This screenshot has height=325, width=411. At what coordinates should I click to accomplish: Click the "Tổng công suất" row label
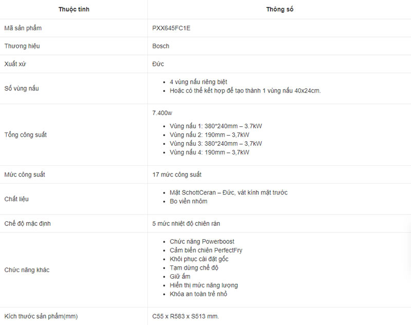click(x=26, y=135)
